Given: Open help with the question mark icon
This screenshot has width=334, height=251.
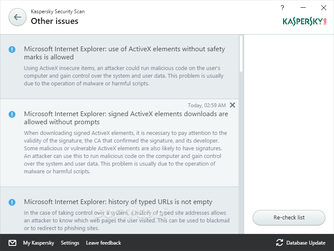Looking at the screenshot, I should click(x=283, y=8).
